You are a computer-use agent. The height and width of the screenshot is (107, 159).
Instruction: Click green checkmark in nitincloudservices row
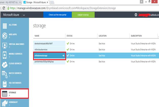(68, 49)
